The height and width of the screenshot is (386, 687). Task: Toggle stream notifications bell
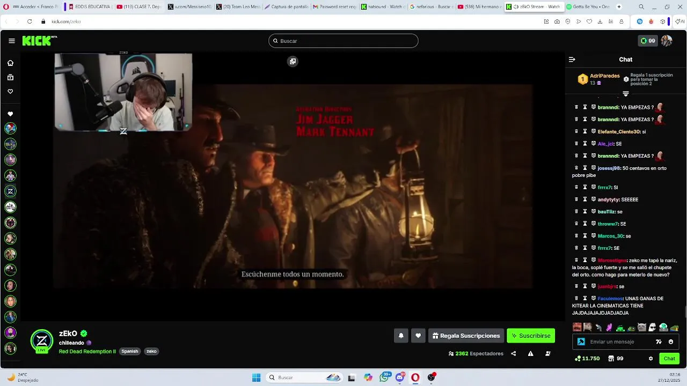(x=401, y=336)
